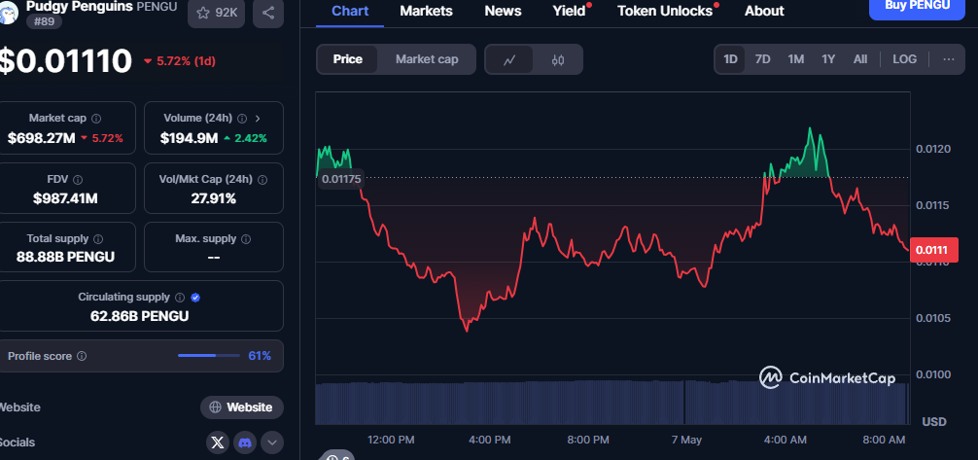Open the Circulating supply info icon
This screenshot has height=460, width=978.
coord(180,298)
